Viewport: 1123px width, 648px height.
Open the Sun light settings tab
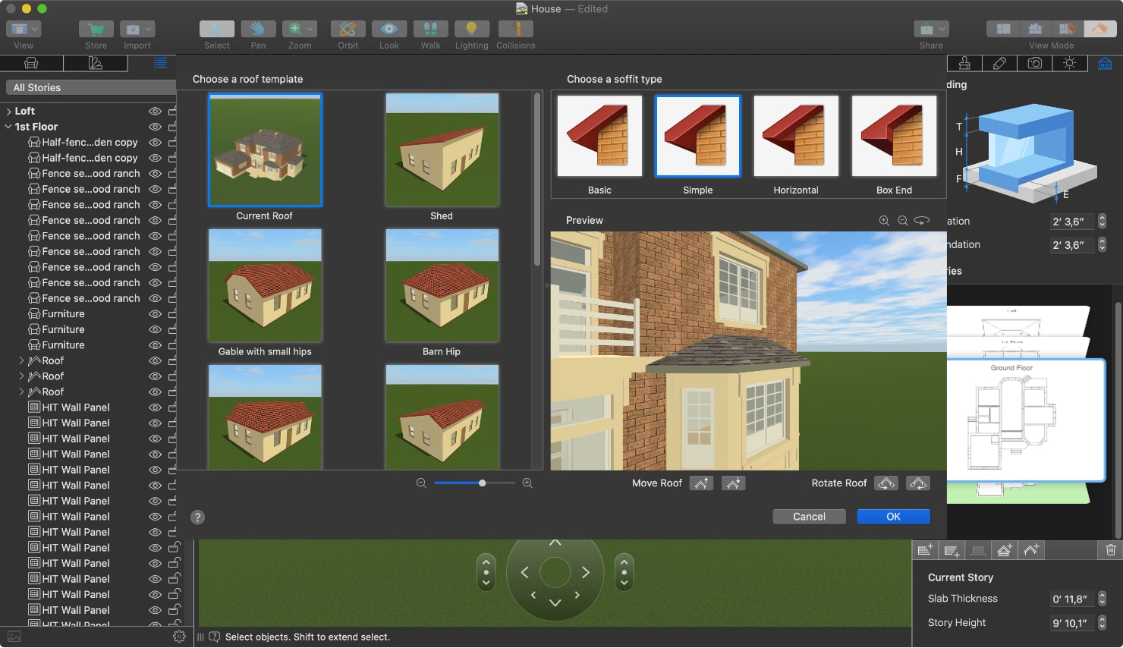pos(1070,63)
